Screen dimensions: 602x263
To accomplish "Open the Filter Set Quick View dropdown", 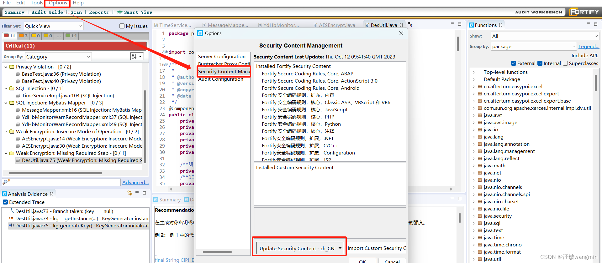I will [x=54, y=26].
